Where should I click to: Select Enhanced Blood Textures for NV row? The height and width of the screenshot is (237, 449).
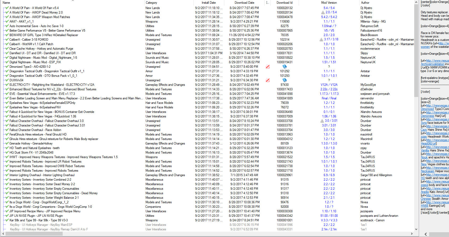(53, 89)
